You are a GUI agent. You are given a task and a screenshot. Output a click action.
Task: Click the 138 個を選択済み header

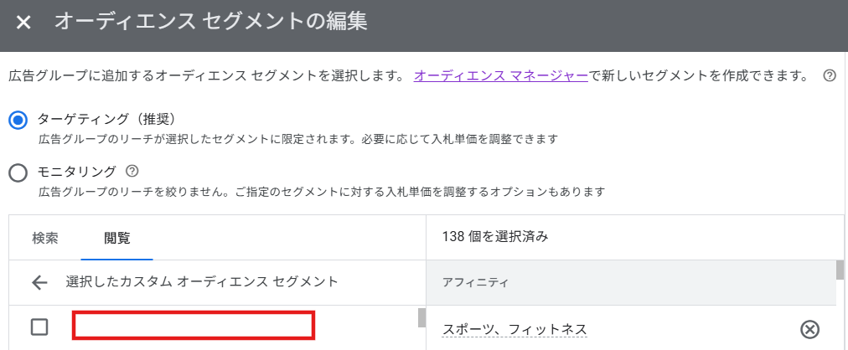tap(495, 237)
